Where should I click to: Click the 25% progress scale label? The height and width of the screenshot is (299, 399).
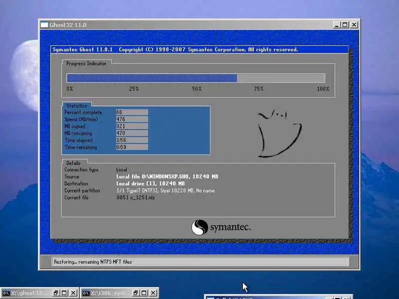pos(134,89)
